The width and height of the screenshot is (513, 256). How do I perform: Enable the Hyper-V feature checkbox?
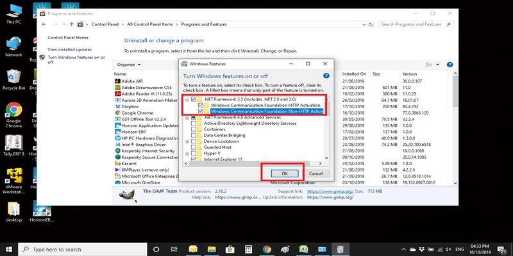(x=194, y=153)
